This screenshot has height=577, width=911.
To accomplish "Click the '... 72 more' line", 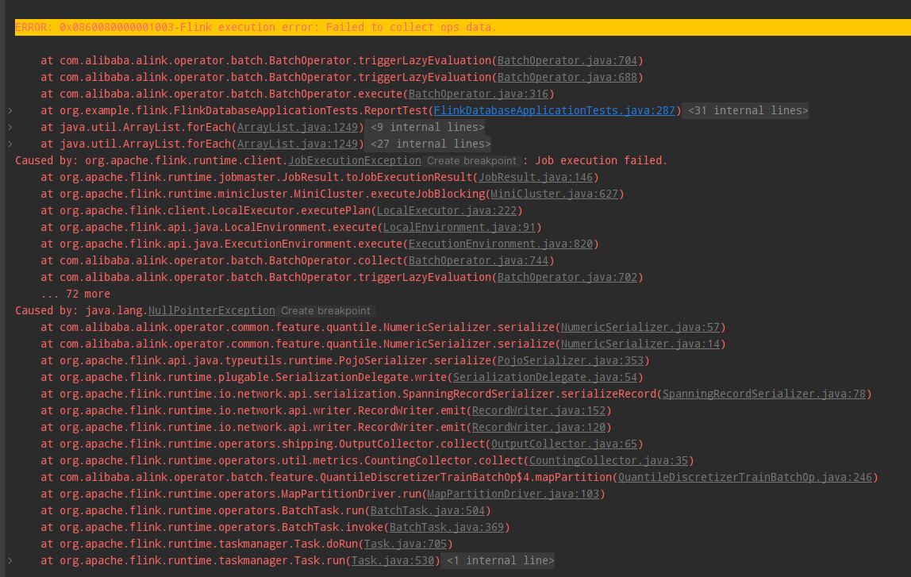I will click(75, 294).
